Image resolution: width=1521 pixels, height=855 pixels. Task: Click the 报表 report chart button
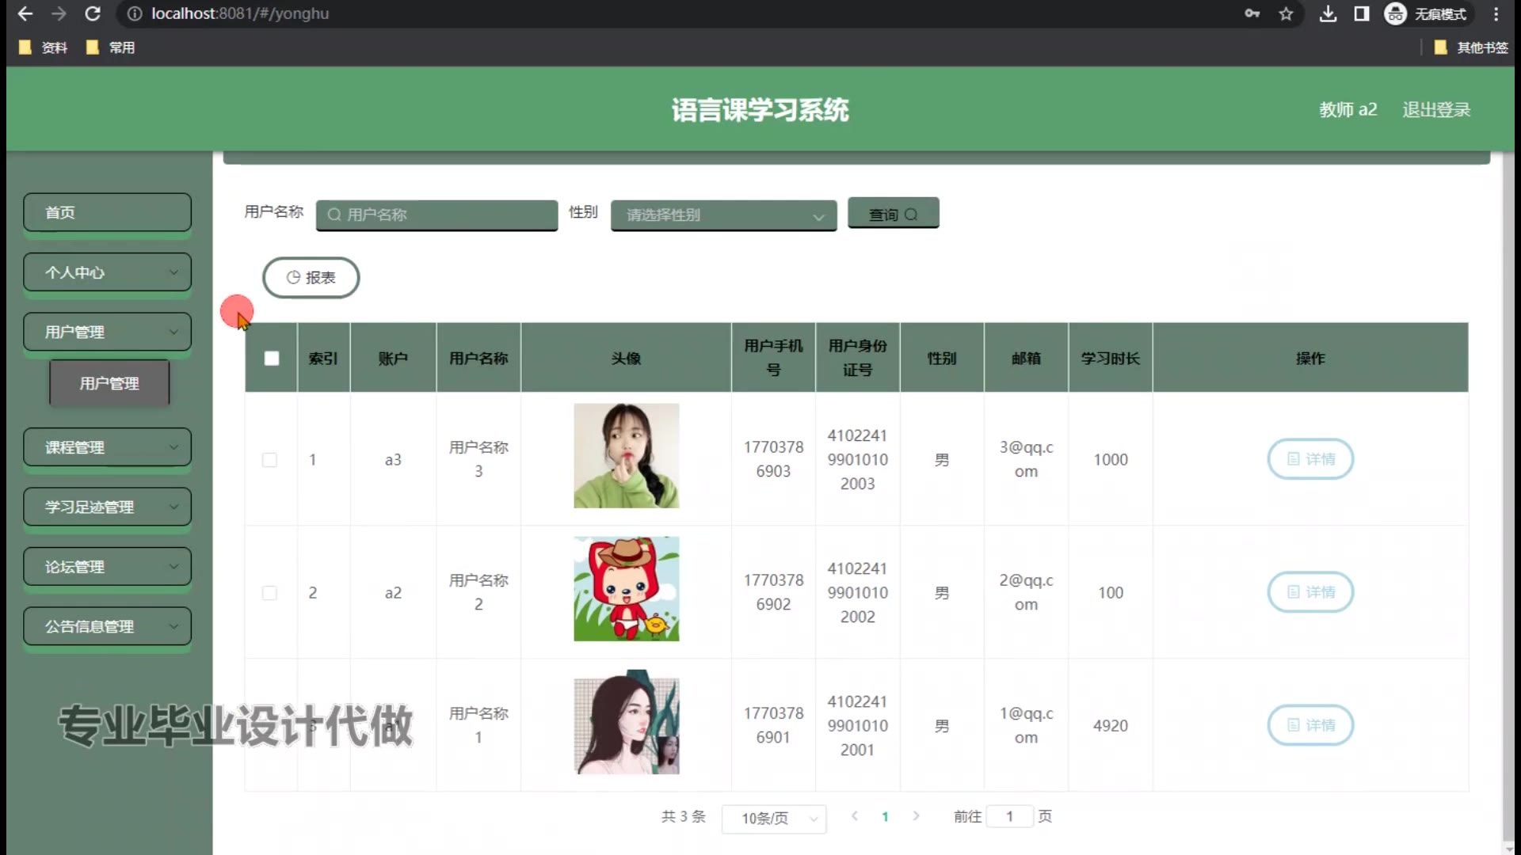pos(311,278)
